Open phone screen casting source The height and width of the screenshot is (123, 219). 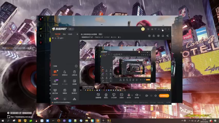114,96
